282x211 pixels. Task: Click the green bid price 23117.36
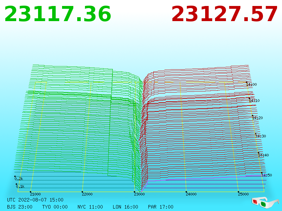click(58, 14)
